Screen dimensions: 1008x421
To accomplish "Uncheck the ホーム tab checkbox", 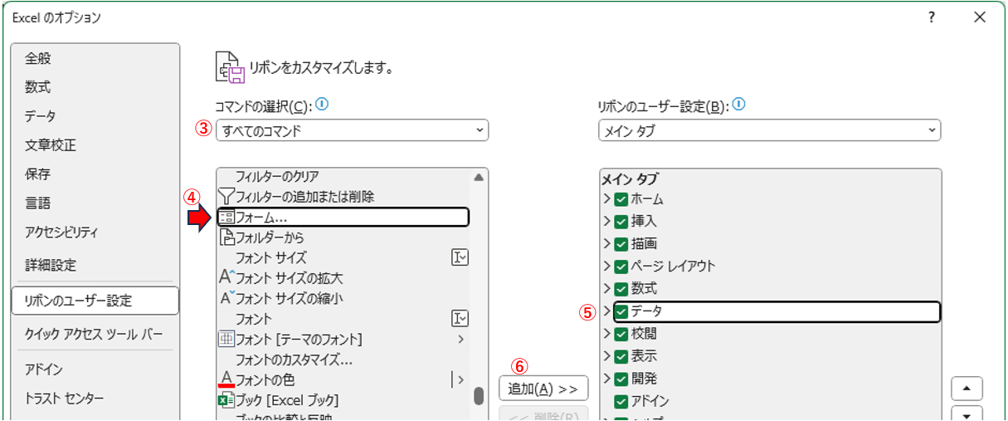I will (x=621, y=199).
